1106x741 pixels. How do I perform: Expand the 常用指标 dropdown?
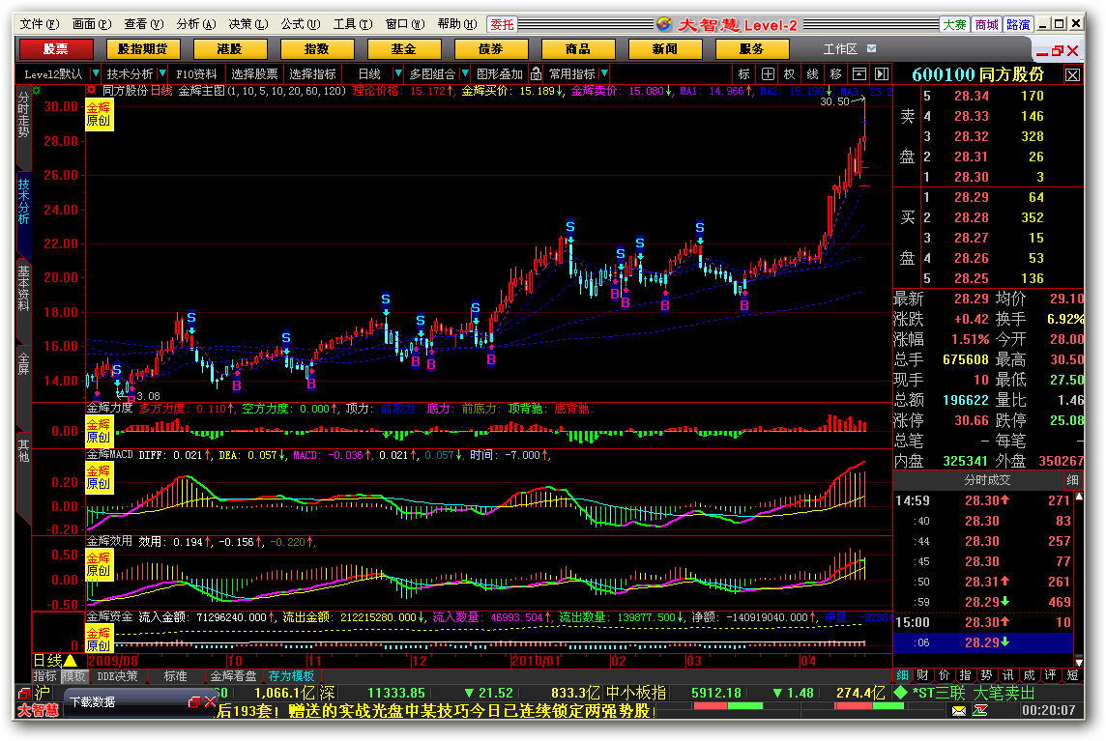[x=604, y=73]
